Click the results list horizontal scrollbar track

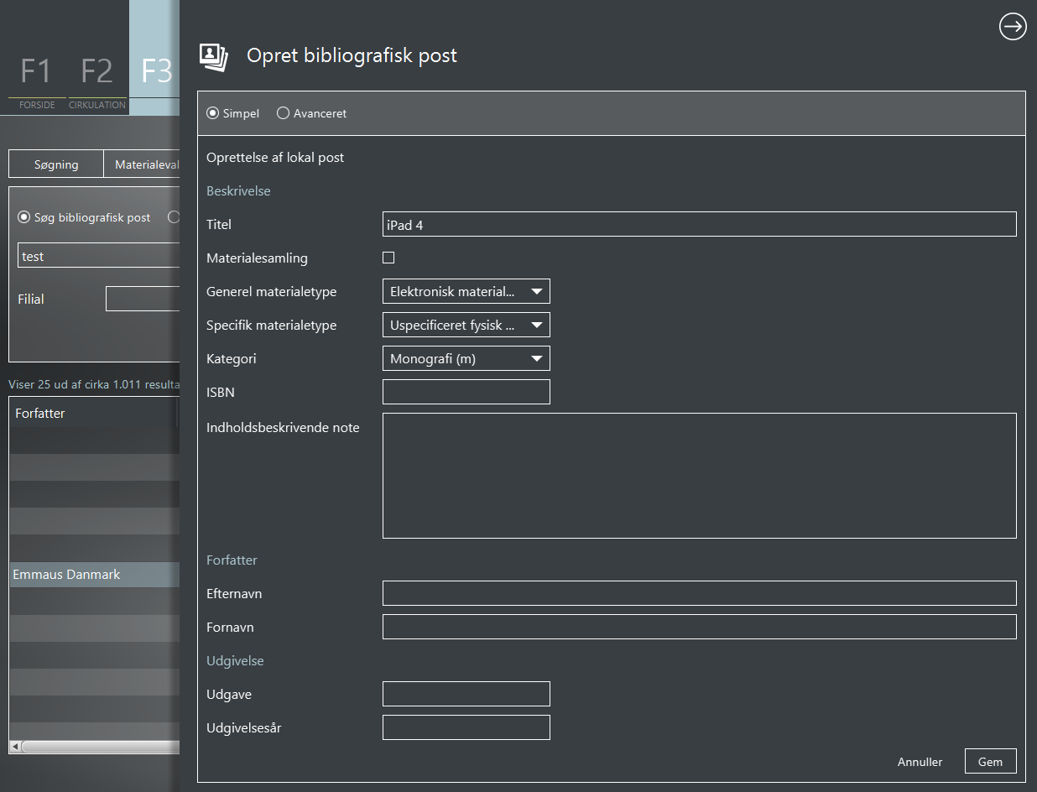pos(101,746)
